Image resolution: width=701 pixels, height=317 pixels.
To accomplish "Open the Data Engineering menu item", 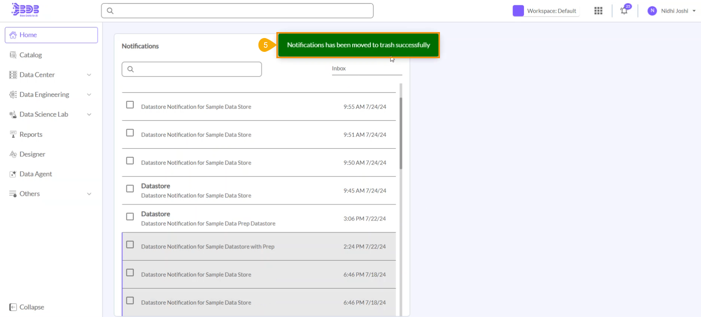I will (x=44, y=95).
